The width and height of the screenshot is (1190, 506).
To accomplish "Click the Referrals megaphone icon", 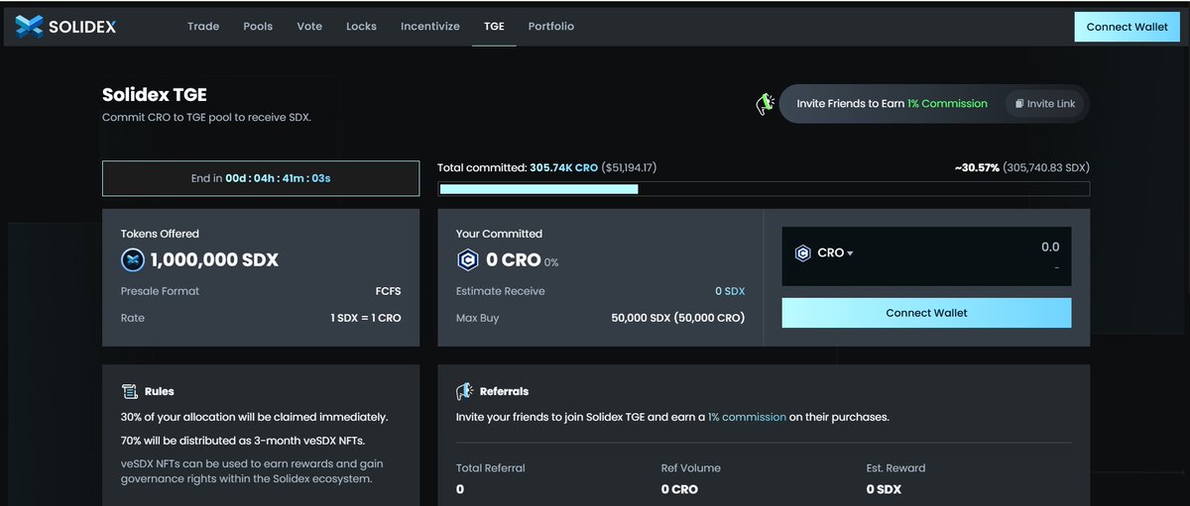I will tap(464, 391).
